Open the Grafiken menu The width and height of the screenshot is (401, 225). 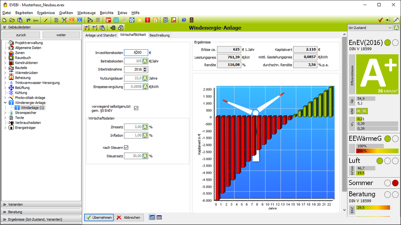coord(66,13)
